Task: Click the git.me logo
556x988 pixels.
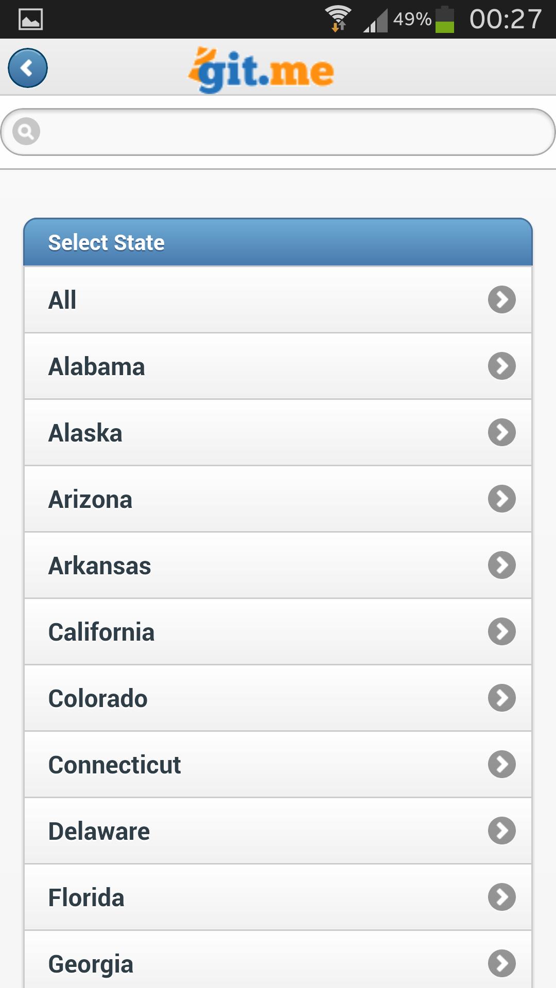Action: click(262, 70)
